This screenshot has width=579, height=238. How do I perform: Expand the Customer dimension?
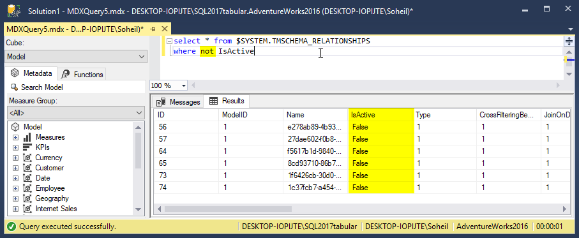(x=15, y=168)
